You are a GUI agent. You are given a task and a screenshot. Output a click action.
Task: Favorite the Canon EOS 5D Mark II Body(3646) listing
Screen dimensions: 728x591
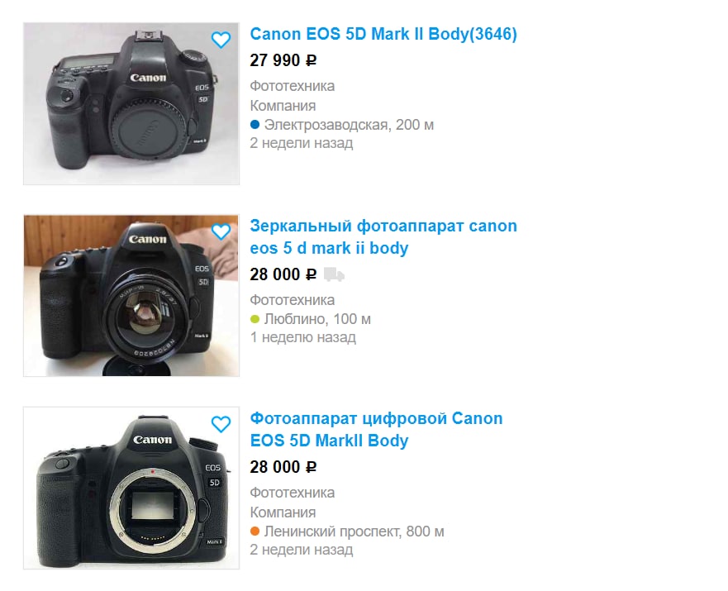click(221, 40)
